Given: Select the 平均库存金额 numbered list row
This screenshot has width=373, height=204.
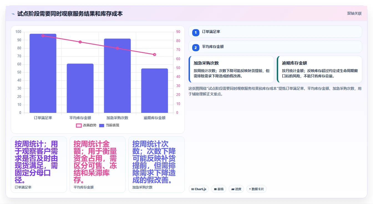Looking at the screenshot, I should [275, 47].
